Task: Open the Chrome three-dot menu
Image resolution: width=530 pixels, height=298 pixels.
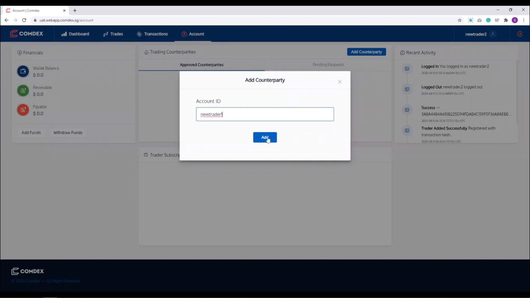Action: [x=523, y=20]
